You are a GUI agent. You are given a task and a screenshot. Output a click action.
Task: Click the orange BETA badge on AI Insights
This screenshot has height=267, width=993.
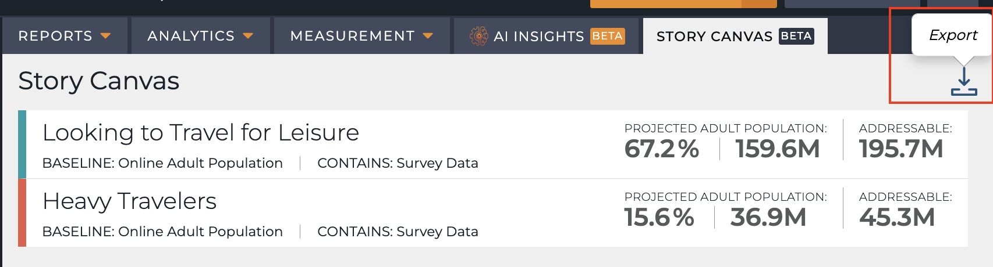coord(608,36)
